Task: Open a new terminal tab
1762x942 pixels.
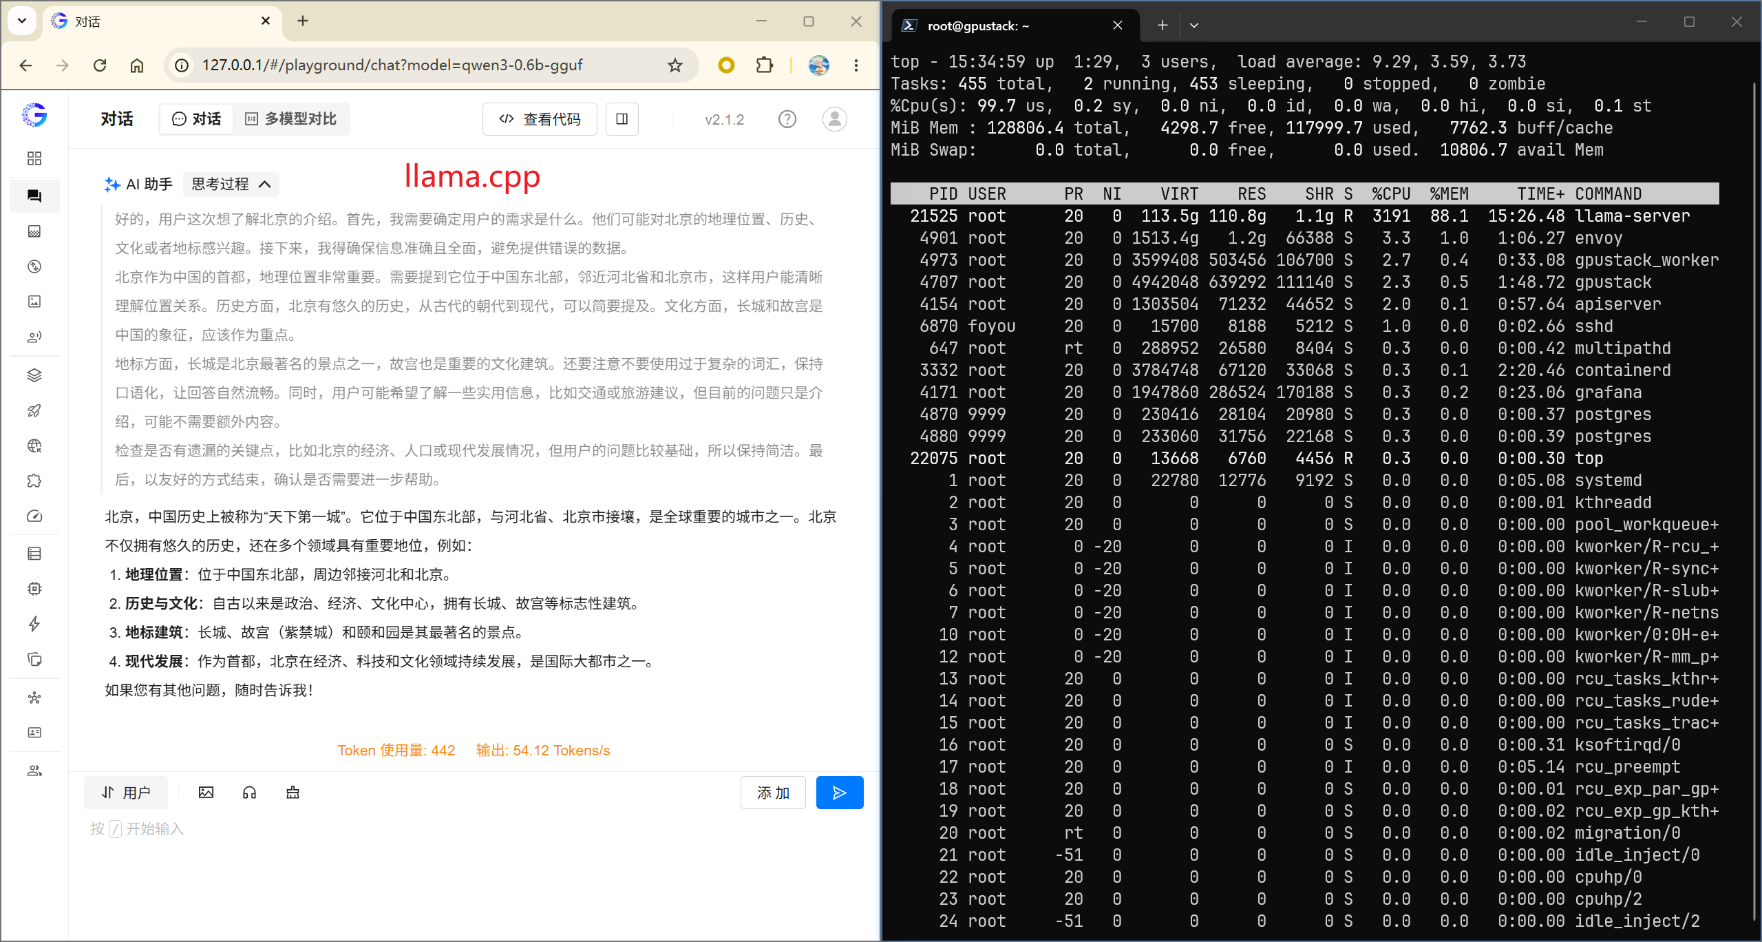Action: [x=1163, y=25]
